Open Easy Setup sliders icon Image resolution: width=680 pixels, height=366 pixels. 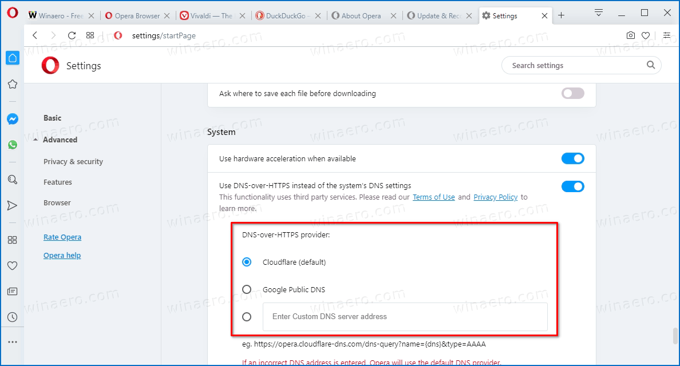coord(666,35)
